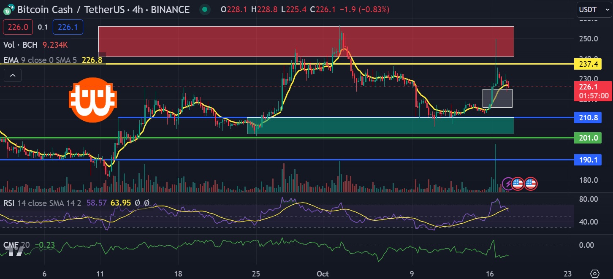Viewport: 613px width, 279px height.
Task: Click the RSI 80.00 axis label
Action: click(589, 199)
